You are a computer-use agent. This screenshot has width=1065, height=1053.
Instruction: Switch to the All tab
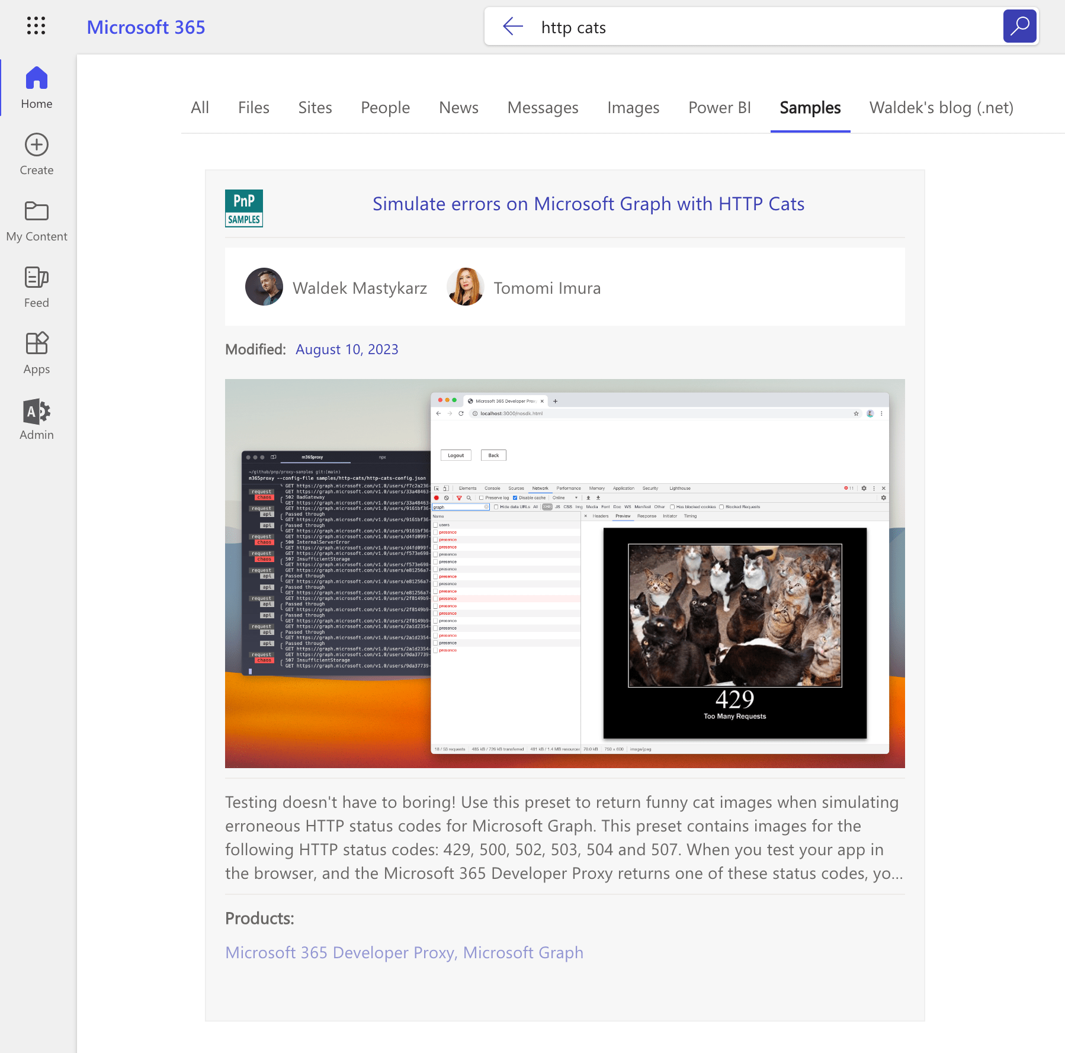pos(200,108)
